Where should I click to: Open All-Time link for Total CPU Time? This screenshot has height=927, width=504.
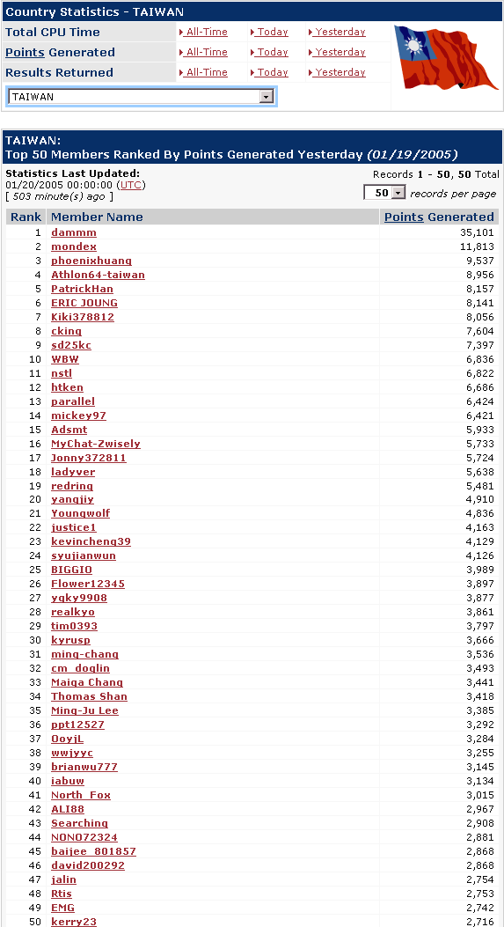coord(203,32)
